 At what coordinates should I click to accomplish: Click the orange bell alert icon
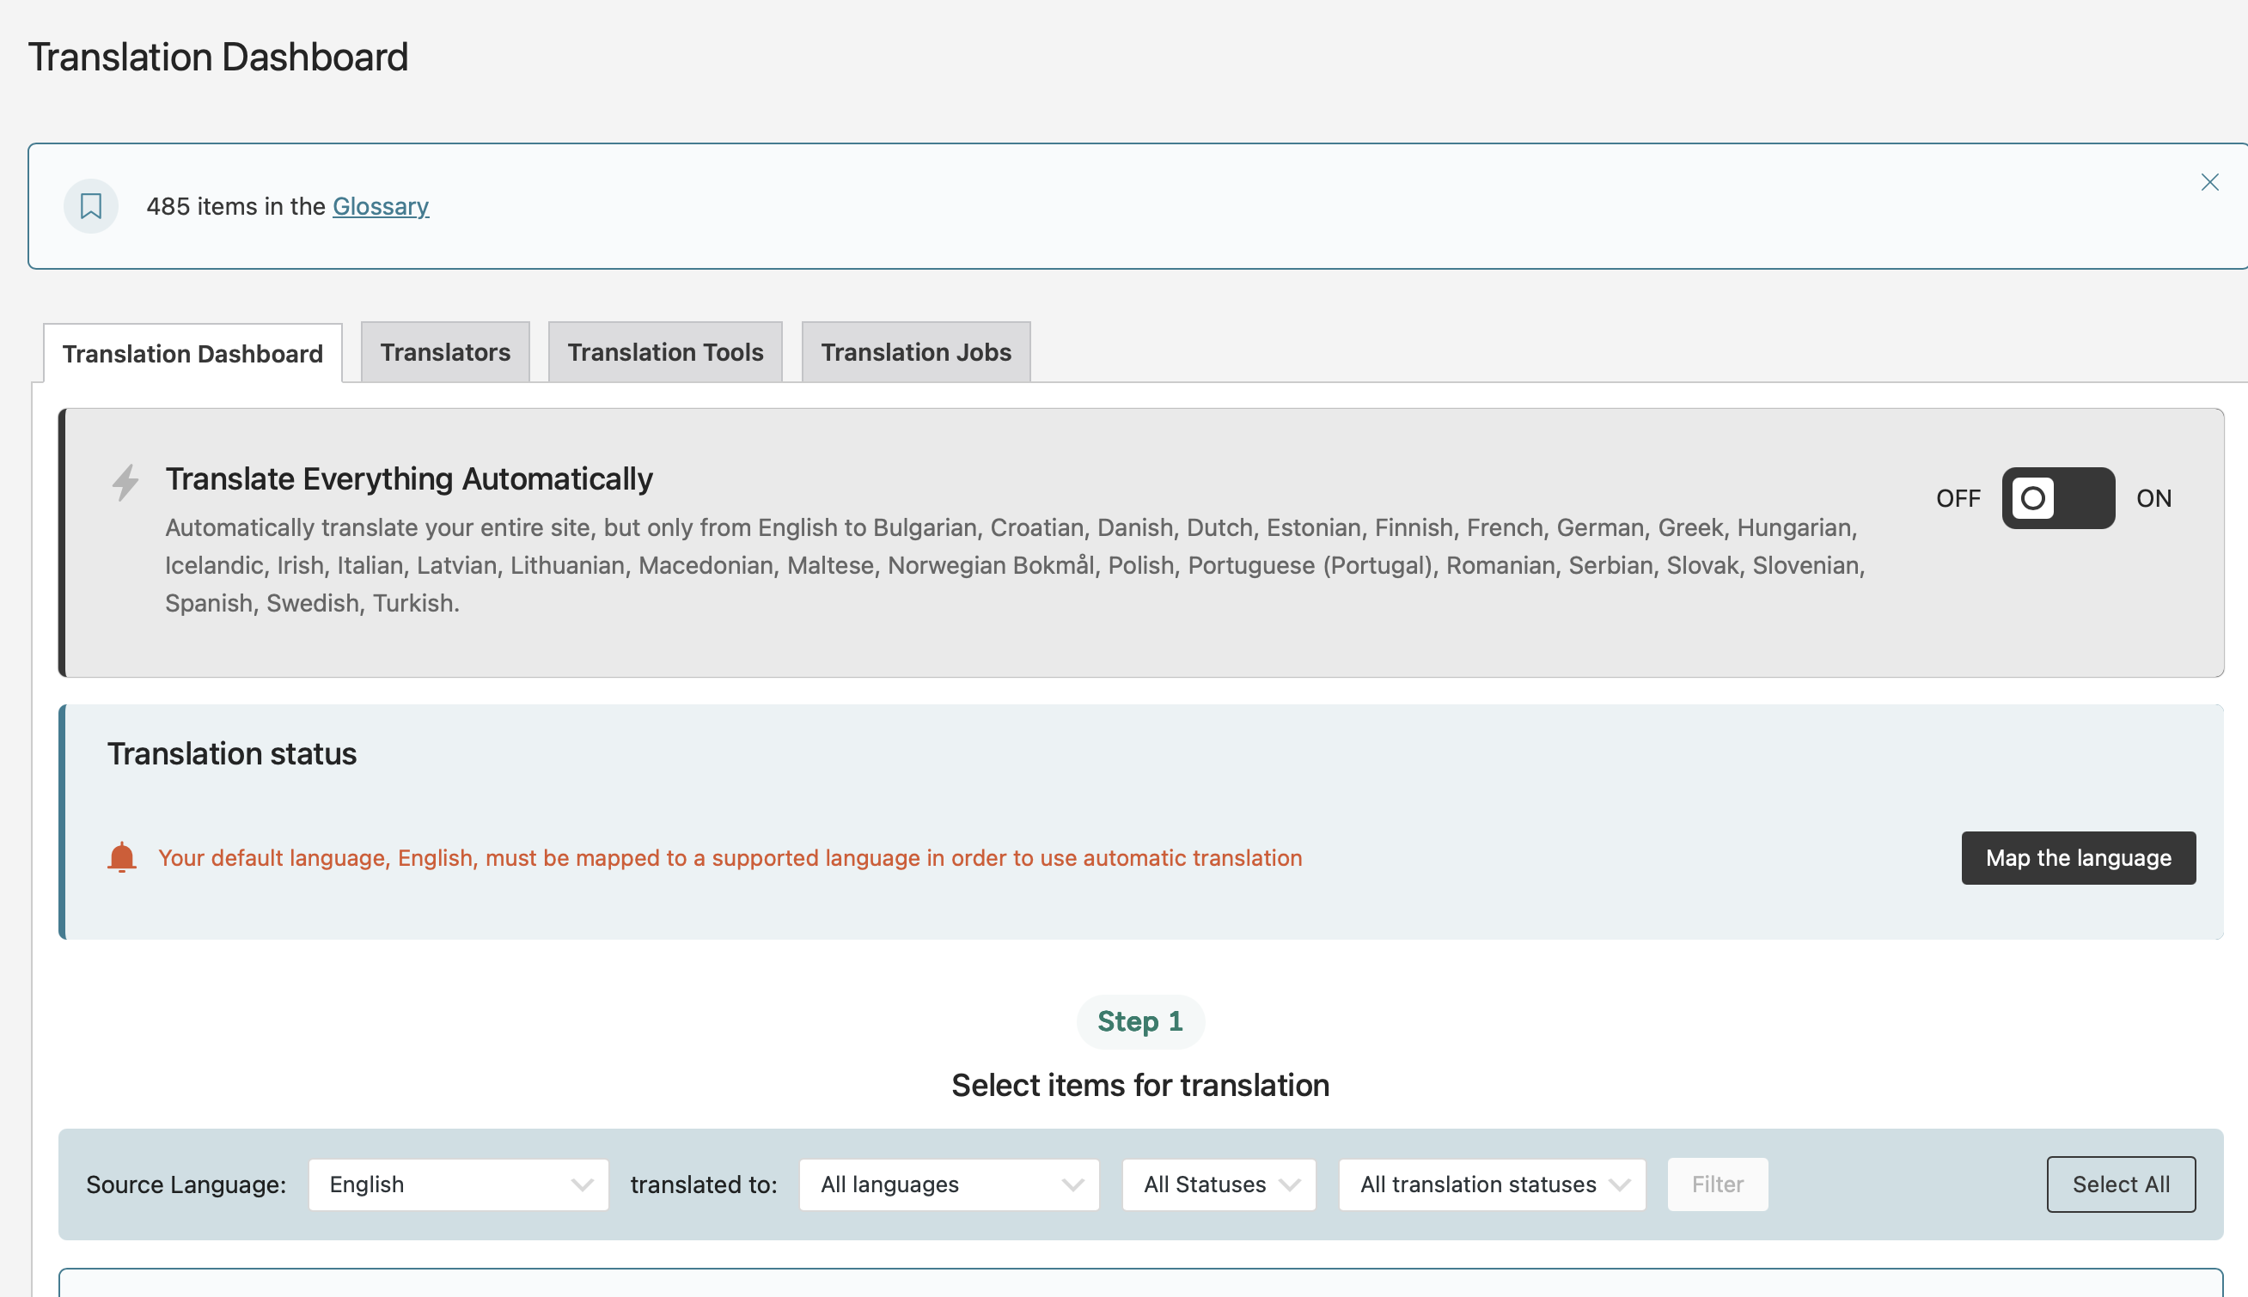122,857
